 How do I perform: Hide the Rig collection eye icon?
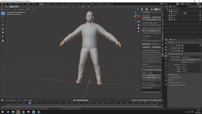[200, 18]
